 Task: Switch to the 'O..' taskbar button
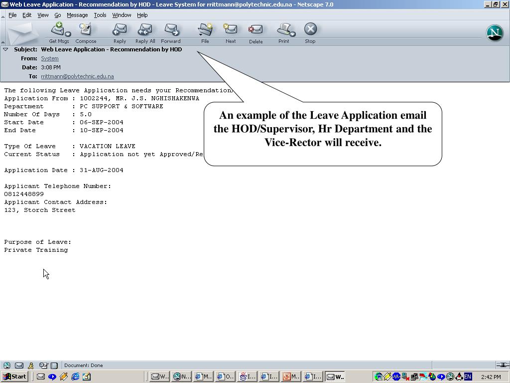(225, 377)
